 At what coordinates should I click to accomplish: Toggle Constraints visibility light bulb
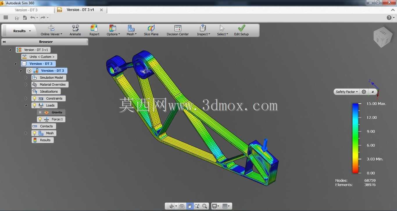(x=34, y=98)
